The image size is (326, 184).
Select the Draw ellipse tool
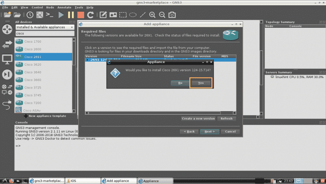(x=133, y=15)
